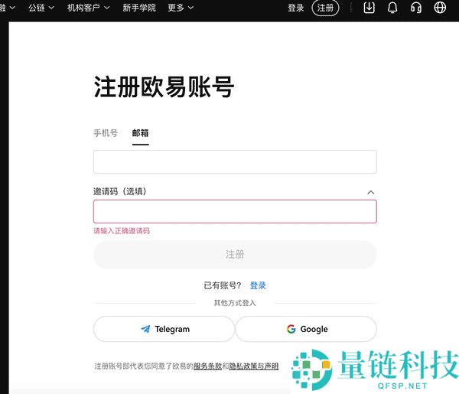This screenshot has height=394, width=459.
Task: Sign in with Telegram button
Action: click(164, 329)
